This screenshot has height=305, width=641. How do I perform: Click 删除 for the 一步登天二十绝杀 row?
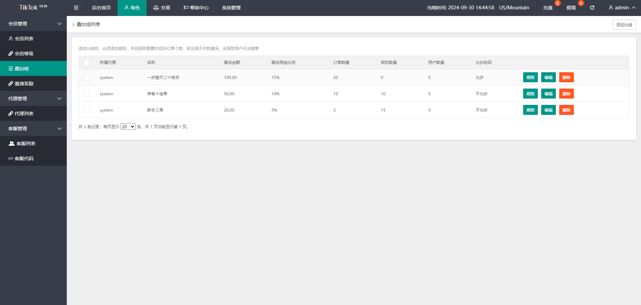(566, 78)
